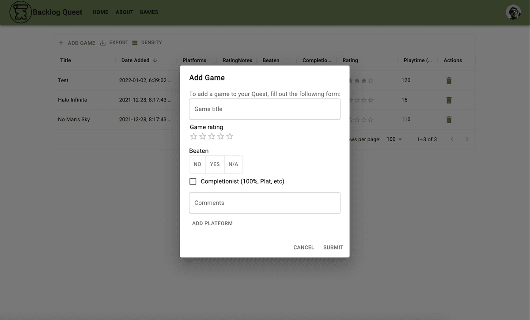Open the Add Game form via plus icon
Viewport: 530px width, 320px height.
click(61, 42)
